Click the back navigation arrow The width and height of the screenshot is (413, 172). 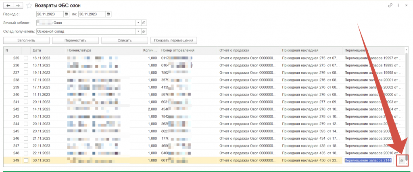click(8, 6)
